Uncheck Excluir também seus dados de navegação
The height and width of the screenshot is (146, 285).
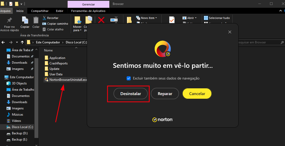(x=129, y=78)
